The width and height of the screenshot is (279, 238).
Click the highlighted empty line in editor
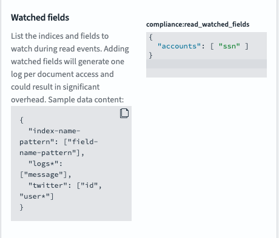tap(206, 64)
